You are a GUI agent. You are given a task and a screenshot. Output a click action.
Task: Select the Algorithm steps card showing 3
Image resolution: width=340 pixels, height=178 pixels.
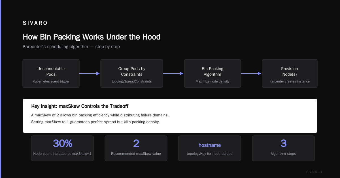[283, 148]
